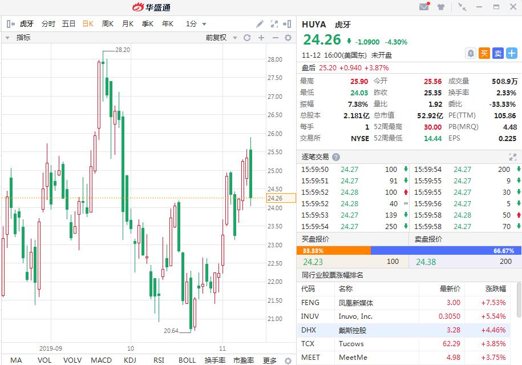Viewport: 522px width, 365px height.
Task: Enable the RSI indicator
Action: (x=159, y=360)
